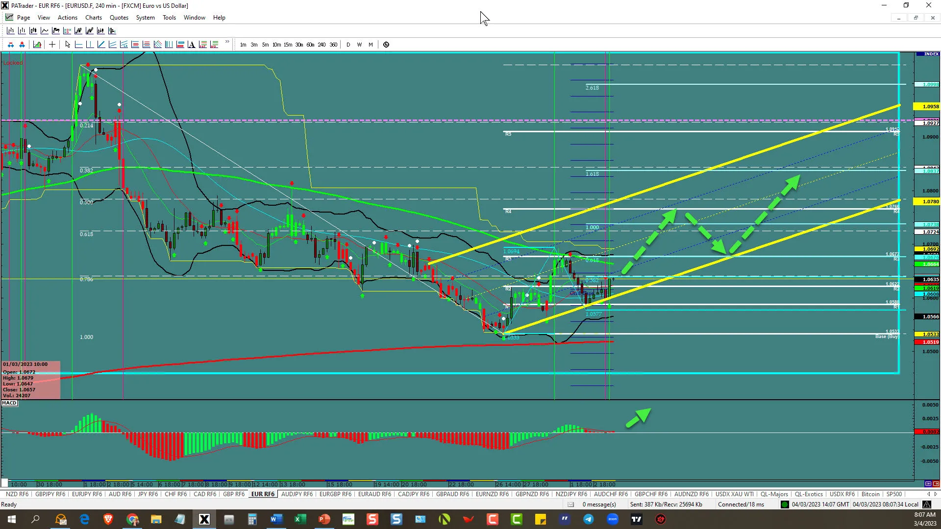Open the Actions menu

68,18
